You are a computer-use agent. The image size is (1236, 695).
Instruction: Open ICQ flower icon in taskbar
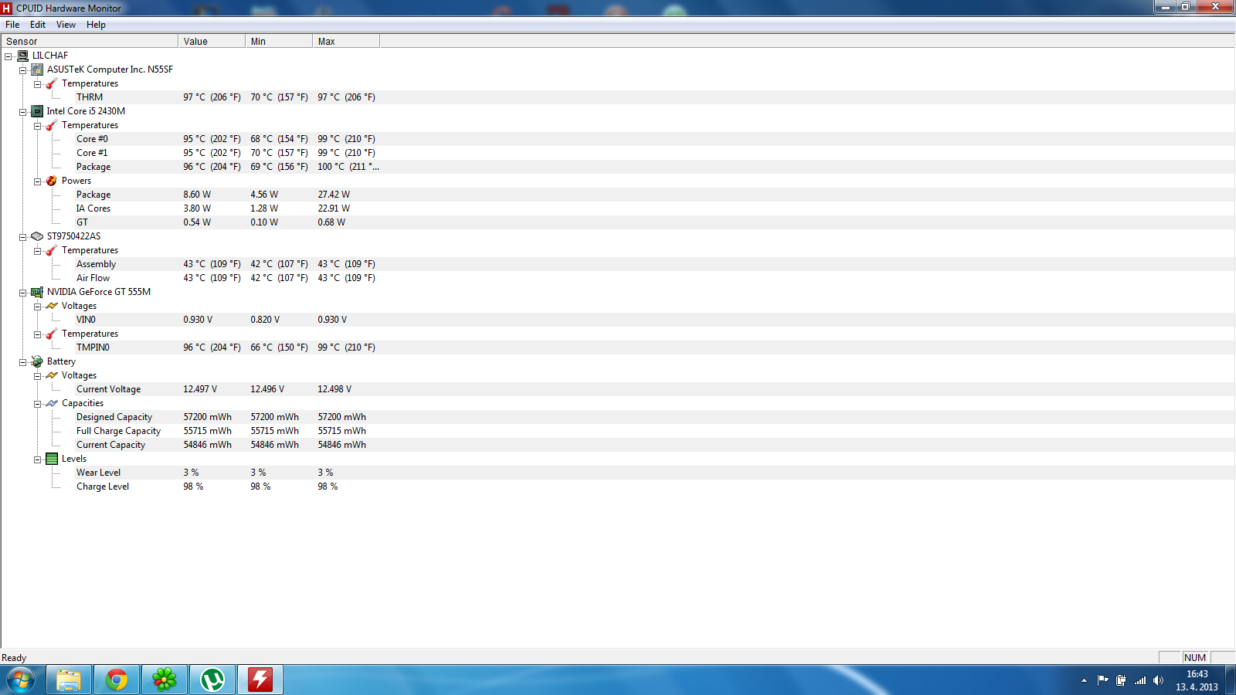pyautogui.click(x=165, y=680)
